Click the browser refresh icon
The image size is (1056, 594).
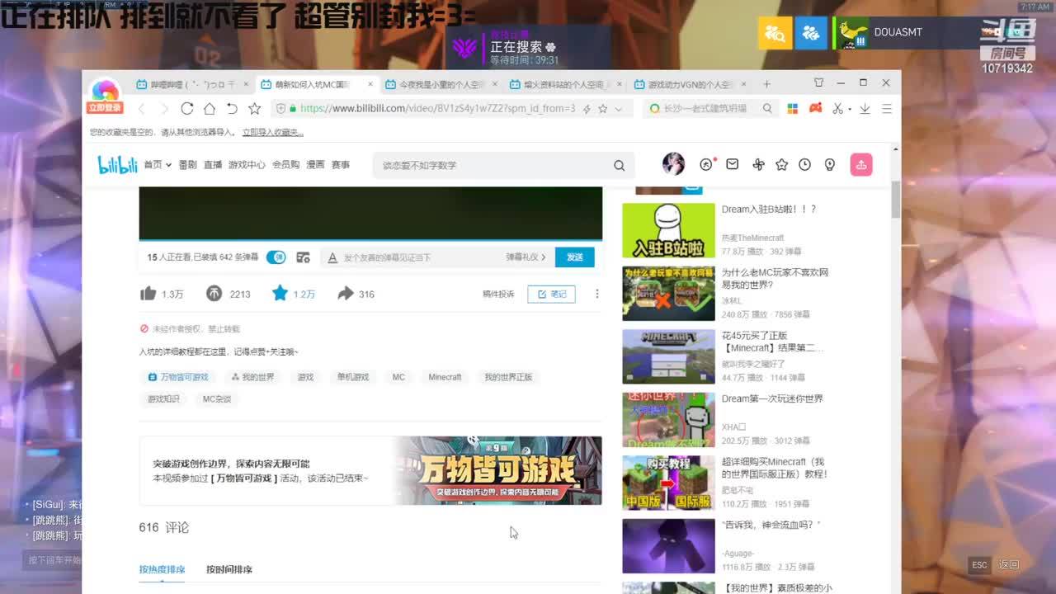[186, 109]
